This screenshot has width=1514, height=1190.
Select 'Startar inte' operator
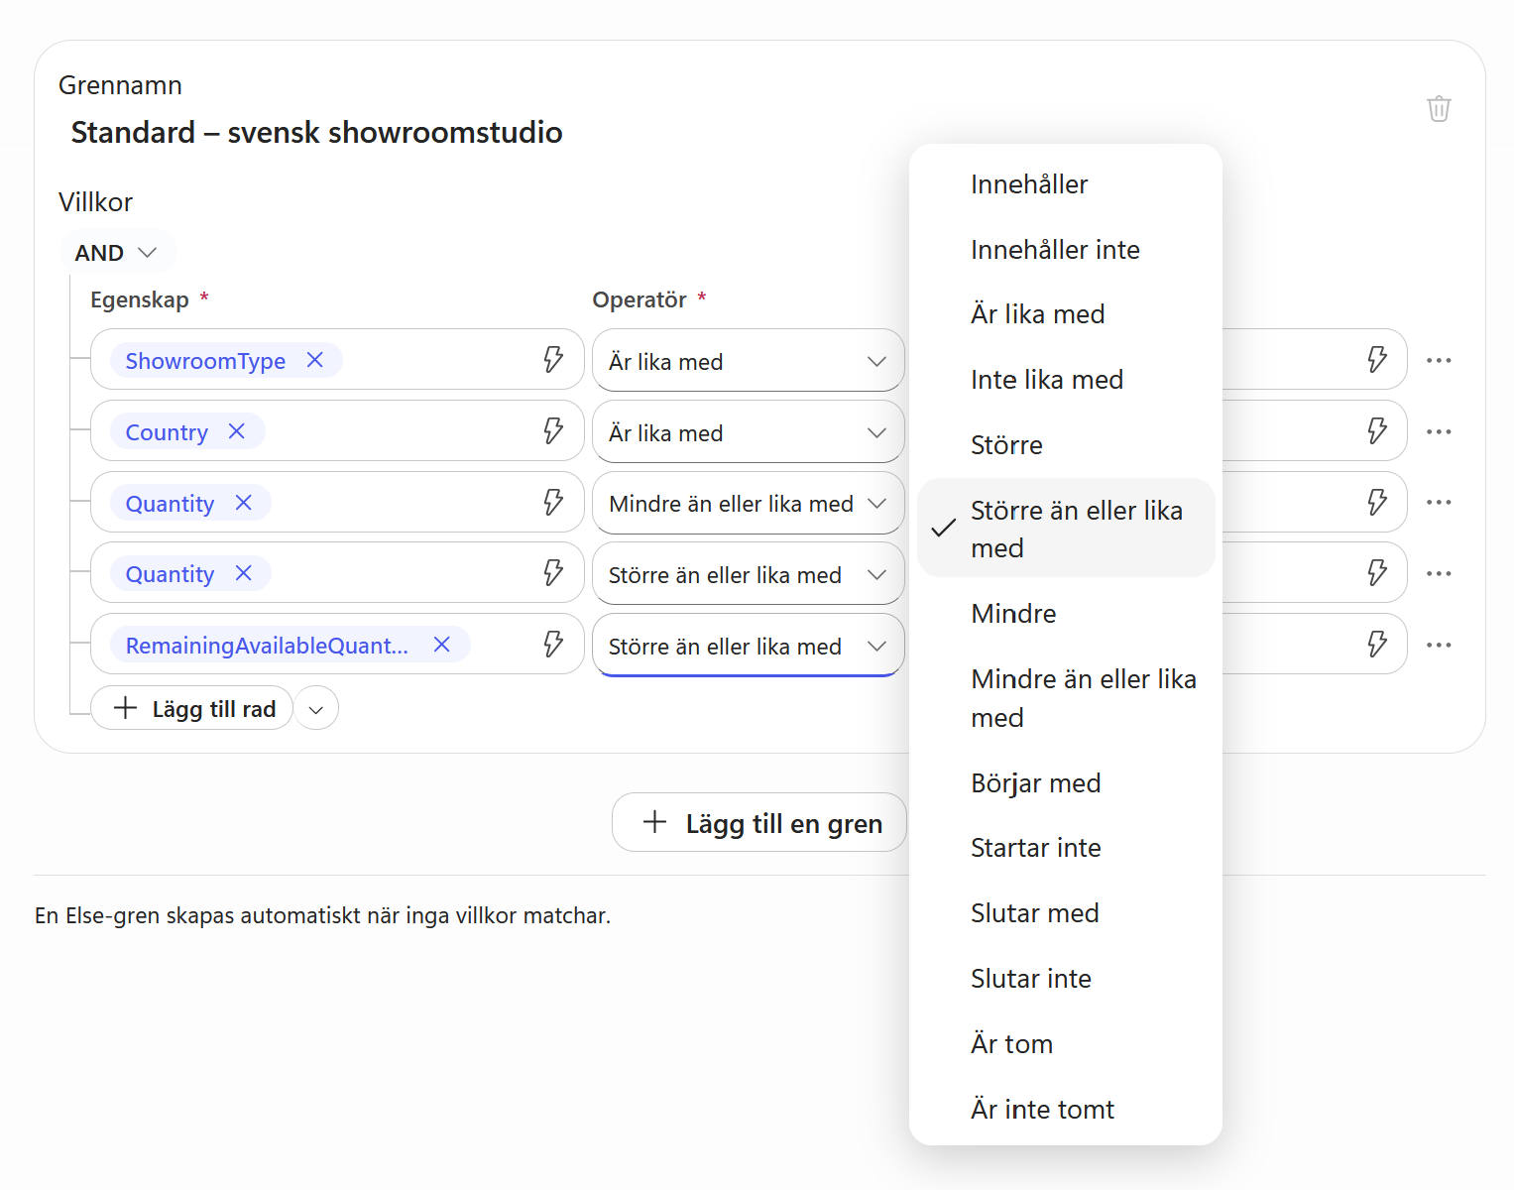coord(1066,848)
